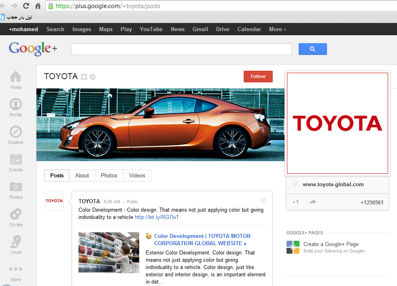Click the +1250561 count
397x286 pixels.
tap(372, 202)
